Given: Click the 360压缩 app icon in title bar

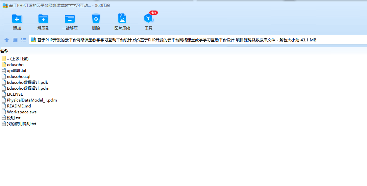Looking at the screenshot, I should (5, 5).
